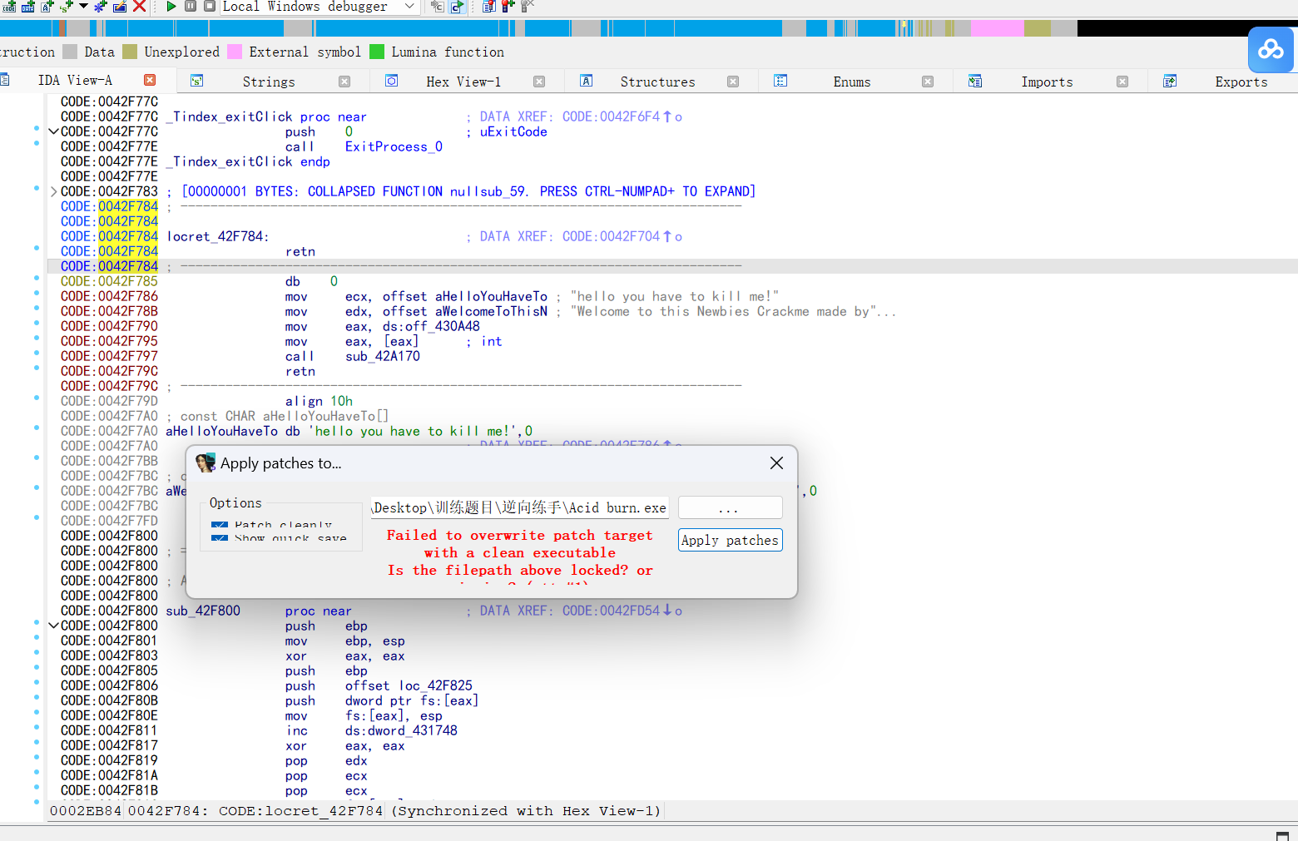The image size is (1298, 841).
Task: Click ExitProcess_0 call operand
Action: (394, 146)
